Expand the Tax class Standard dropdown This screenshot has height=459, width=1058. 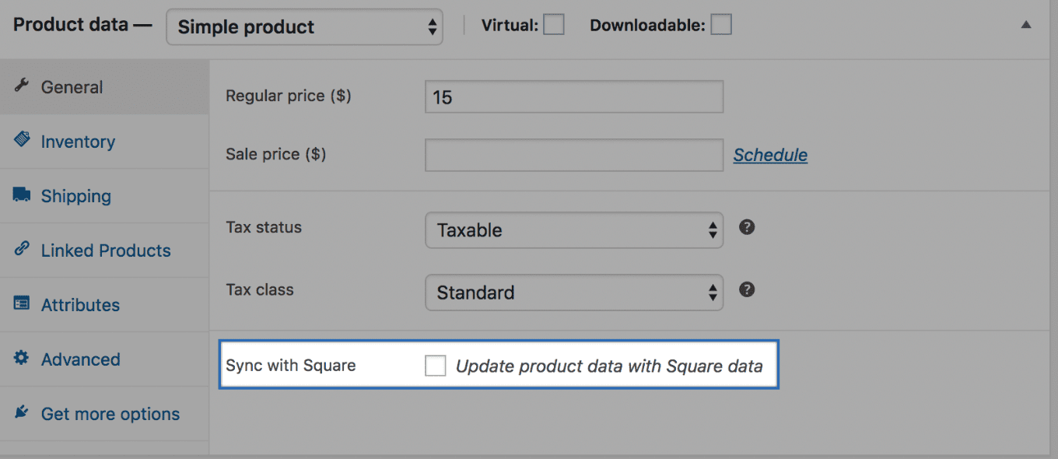coord(574,293)
